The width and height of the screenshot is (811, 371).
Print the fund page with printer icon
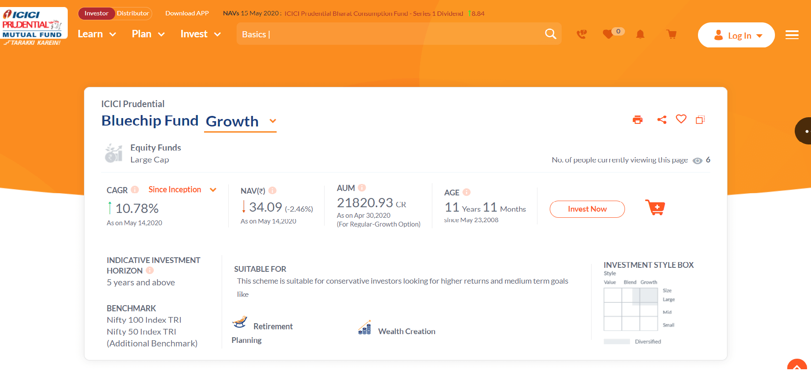638,119
